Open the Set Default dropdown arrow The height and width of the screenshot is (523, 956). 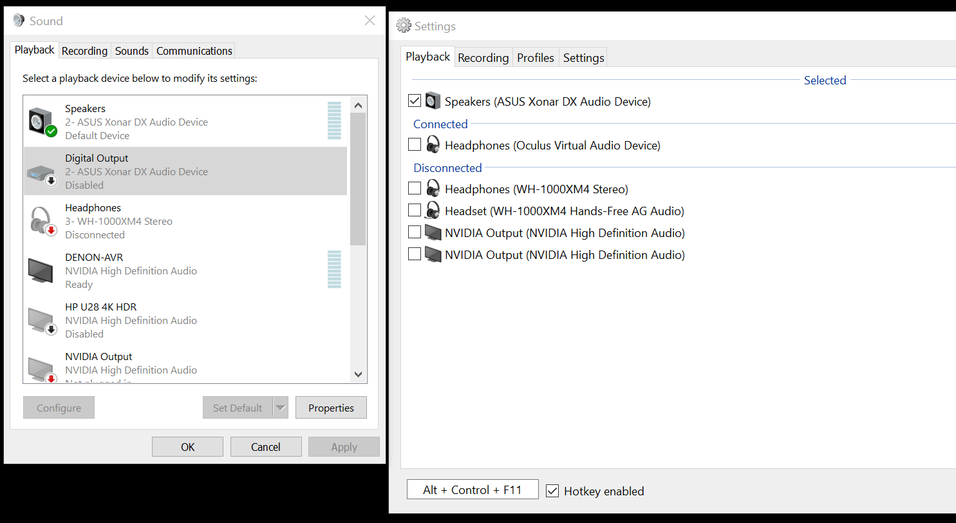pos(281,407)
